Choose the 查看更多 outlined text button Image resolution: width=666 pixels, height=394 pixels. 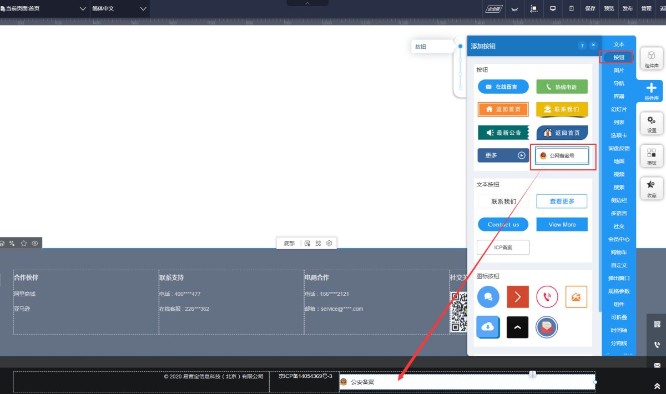[x=562, y=201]
